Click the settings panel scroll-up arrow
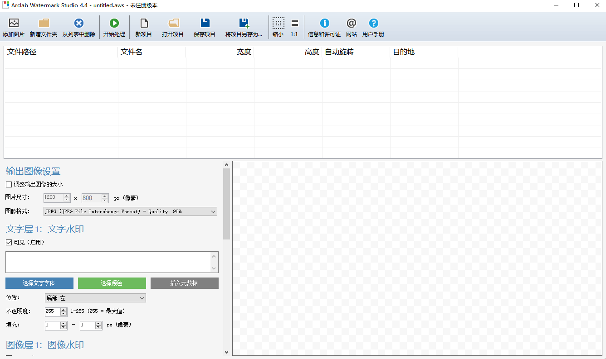The width and height of the screenshot is (606, 359). [227, 165]
